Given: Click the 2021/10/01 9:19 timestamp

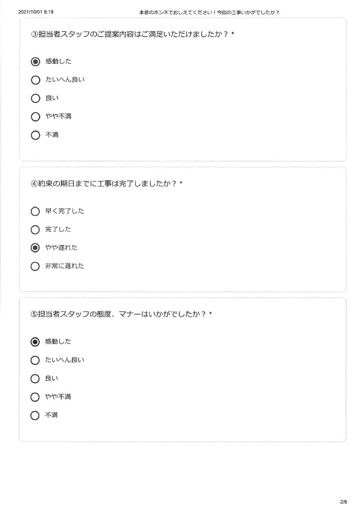Looking at the screenshot, I should coord(36,12).
